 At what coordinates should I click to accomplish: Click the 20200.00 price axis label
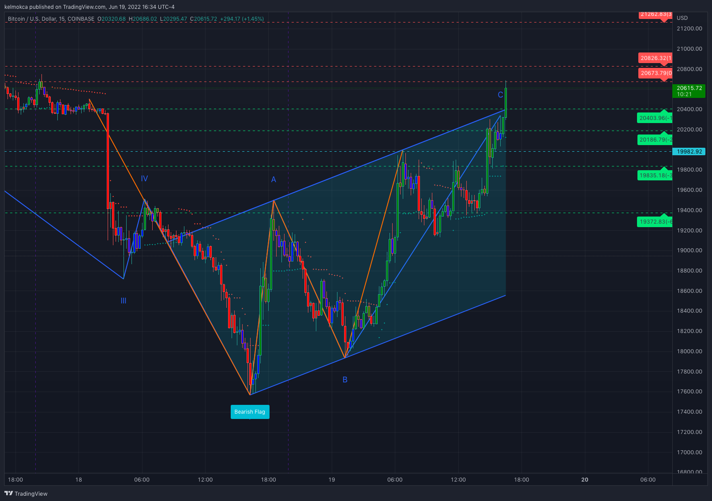[x=690, y=130]
